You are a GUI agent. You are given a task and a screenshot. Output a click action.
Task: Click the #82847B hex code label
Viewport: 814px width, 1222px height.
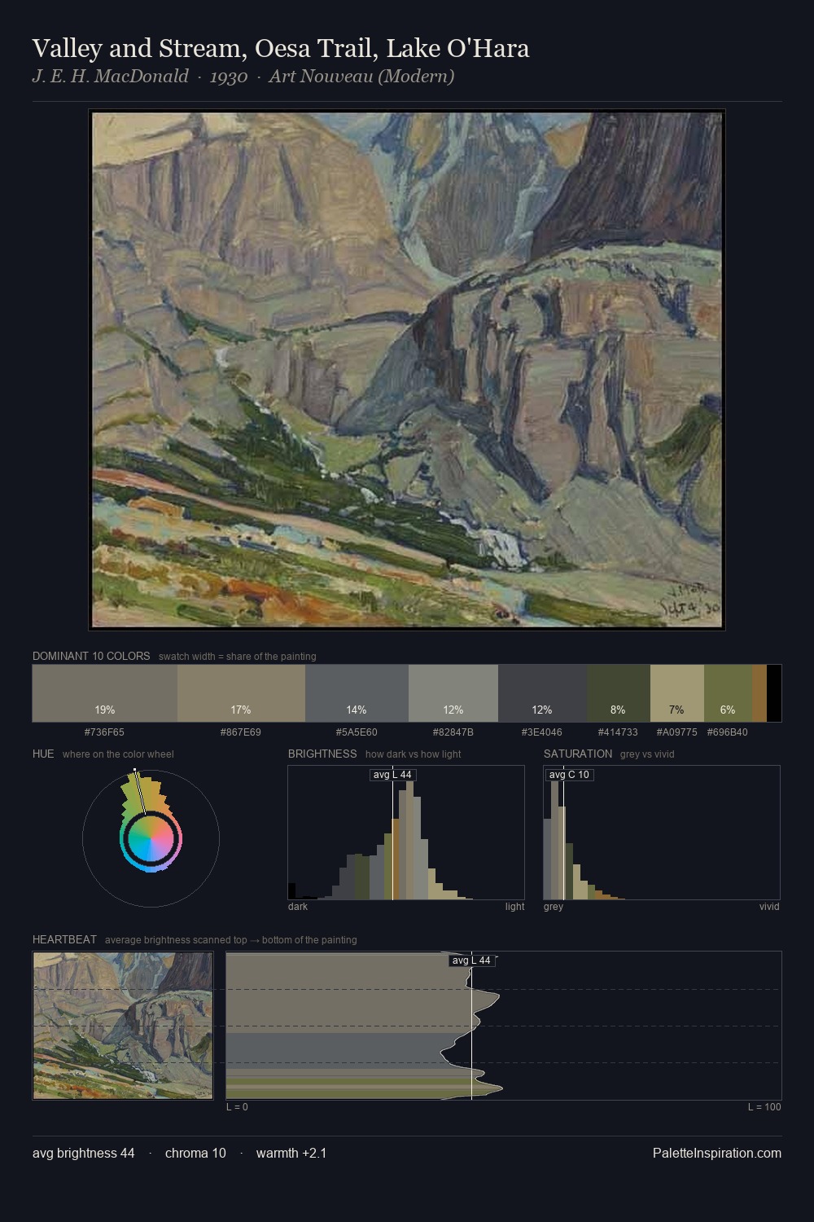point(453,732)
